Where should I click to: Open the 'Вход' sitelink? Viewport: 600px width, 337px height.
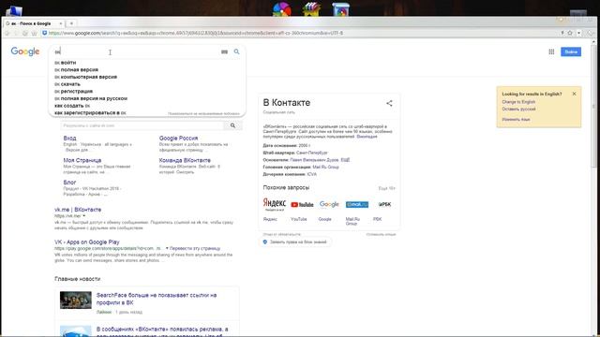point(69,138)
